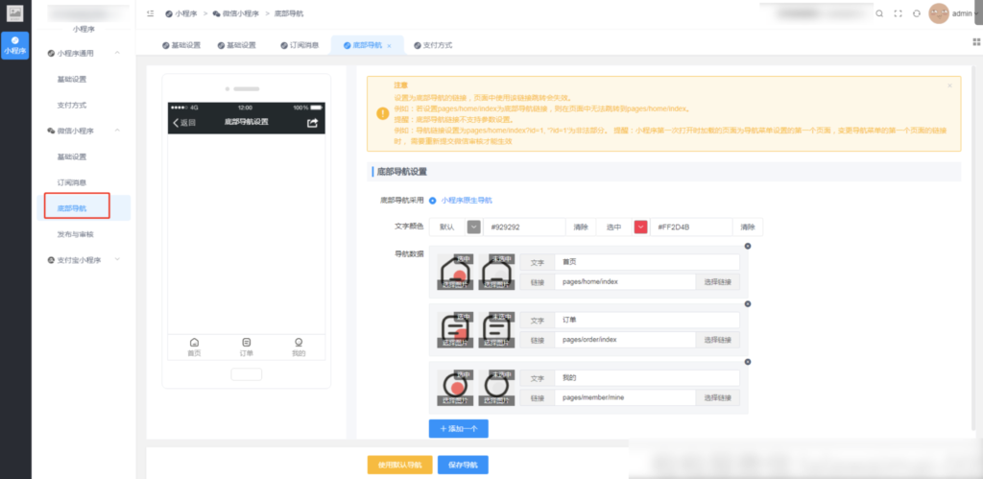Click the 小程序 icon in dark sidebar
Screen dimensions: 983x479
pos(15,45)
